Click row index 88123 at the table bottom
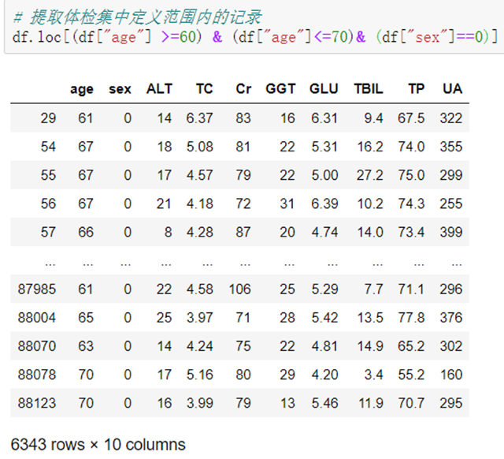The width and height of the screenshot is (504, 459). [x=37, y=403]
